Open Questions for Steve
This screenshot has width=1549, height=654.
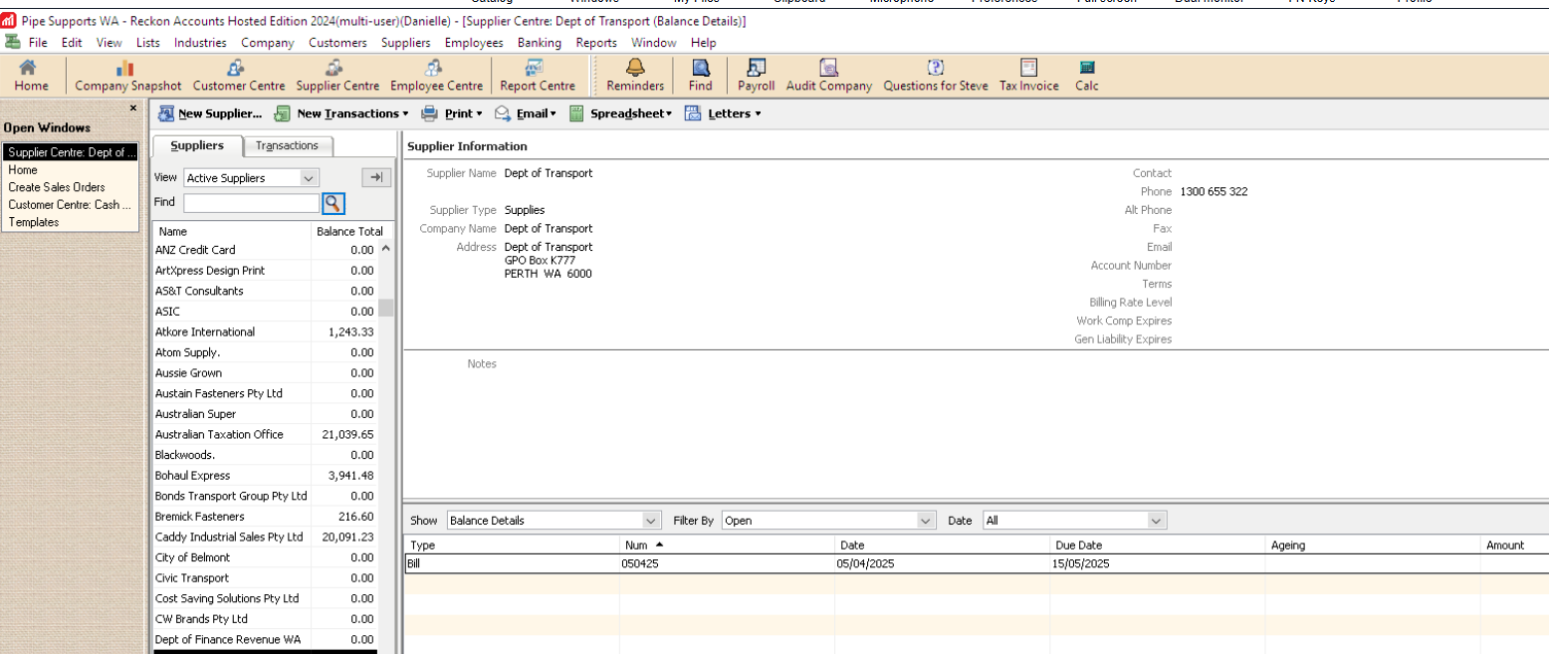coord(936,77)
